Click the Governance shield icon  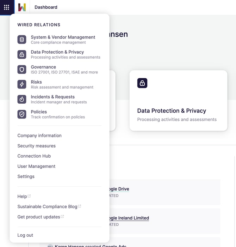22,70
